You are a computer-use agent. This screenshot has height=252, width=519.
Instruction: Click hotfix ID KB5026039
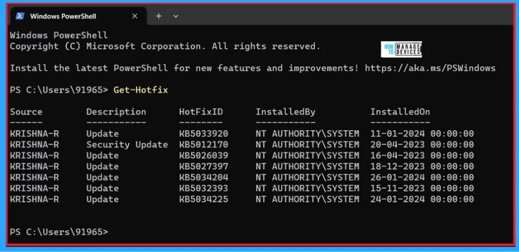pos(204,156)
